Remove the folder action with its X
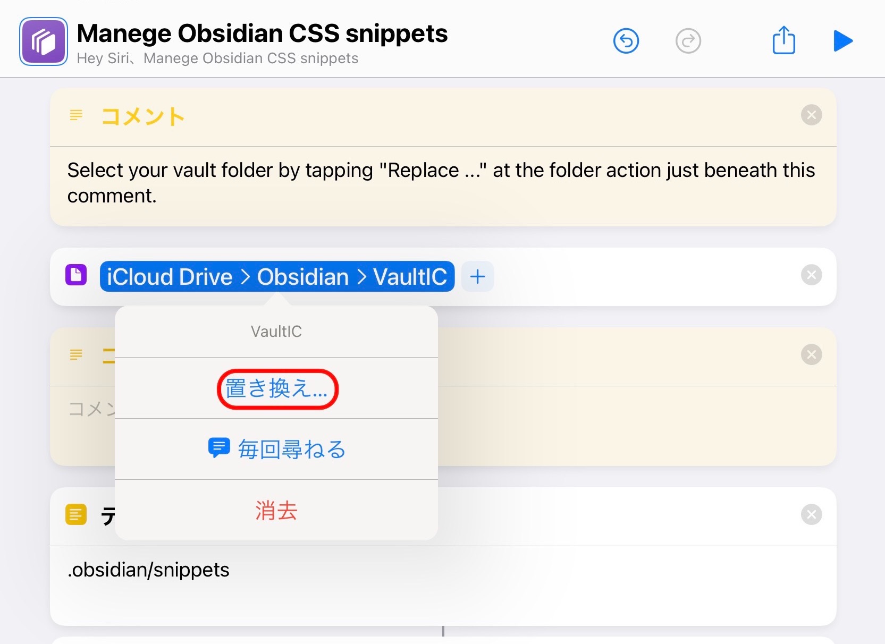The height and width of the screenshot is (644, 885). click(812, 275)
